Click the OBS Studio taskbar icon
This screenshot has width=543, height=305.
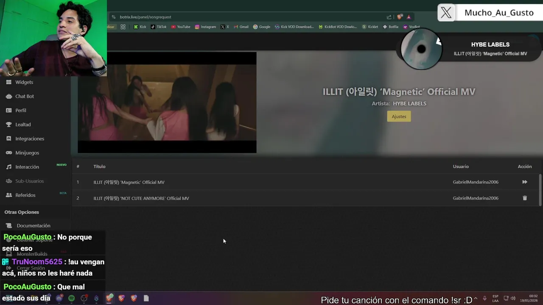pos(84,298)
